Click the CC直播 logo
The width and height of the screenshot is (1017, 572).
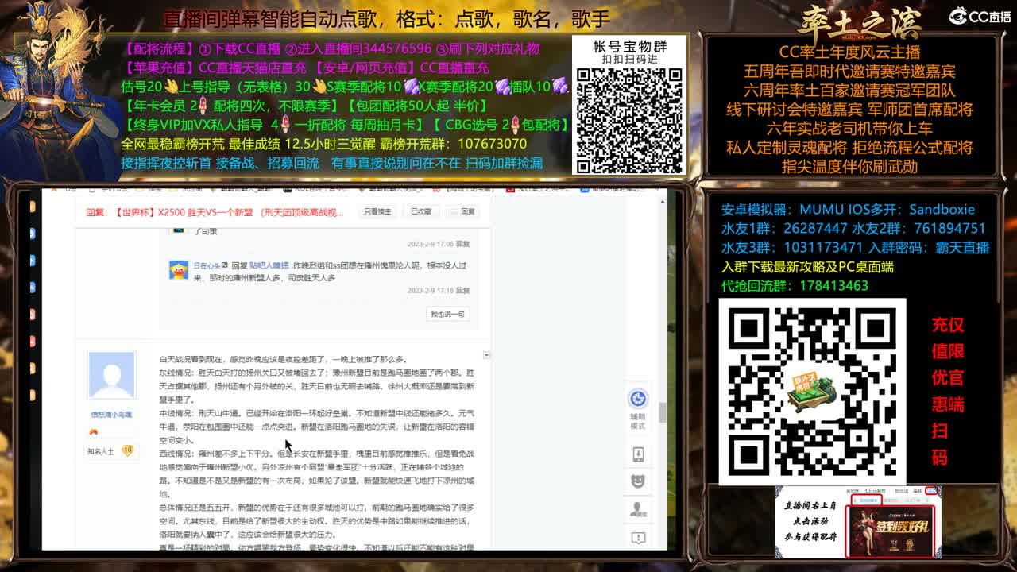(x=980, y=16)
